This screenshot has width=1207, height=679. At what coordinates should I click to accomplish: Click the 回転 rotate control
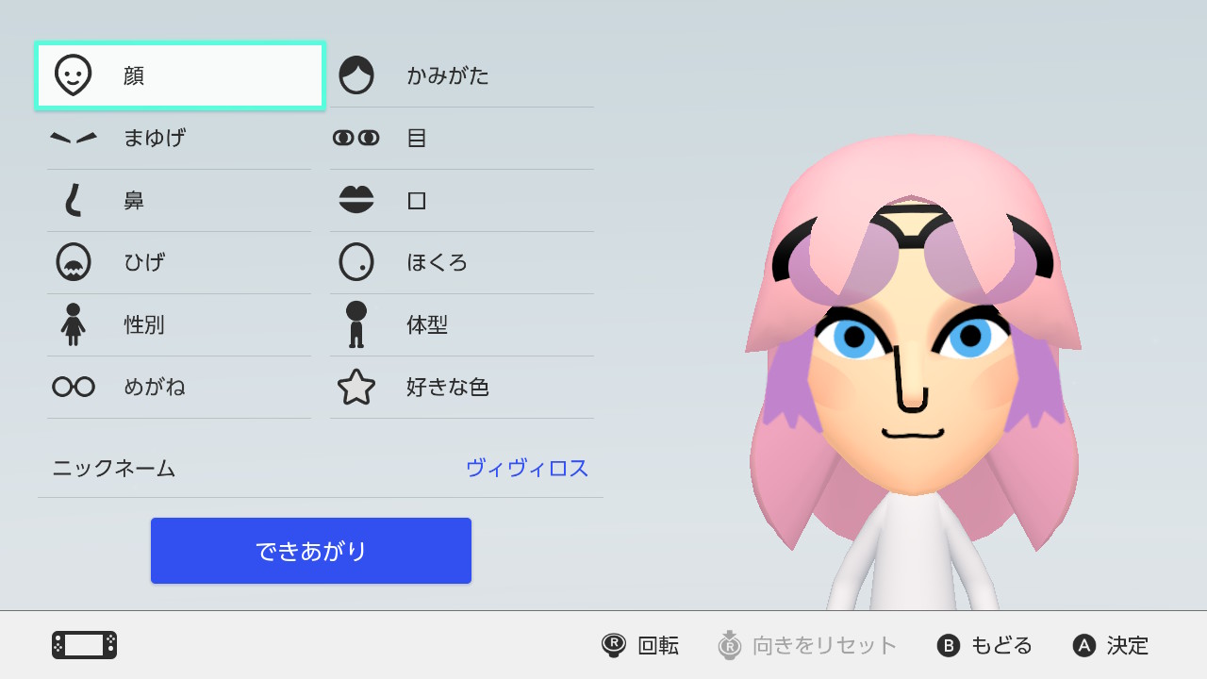point(640,645)
